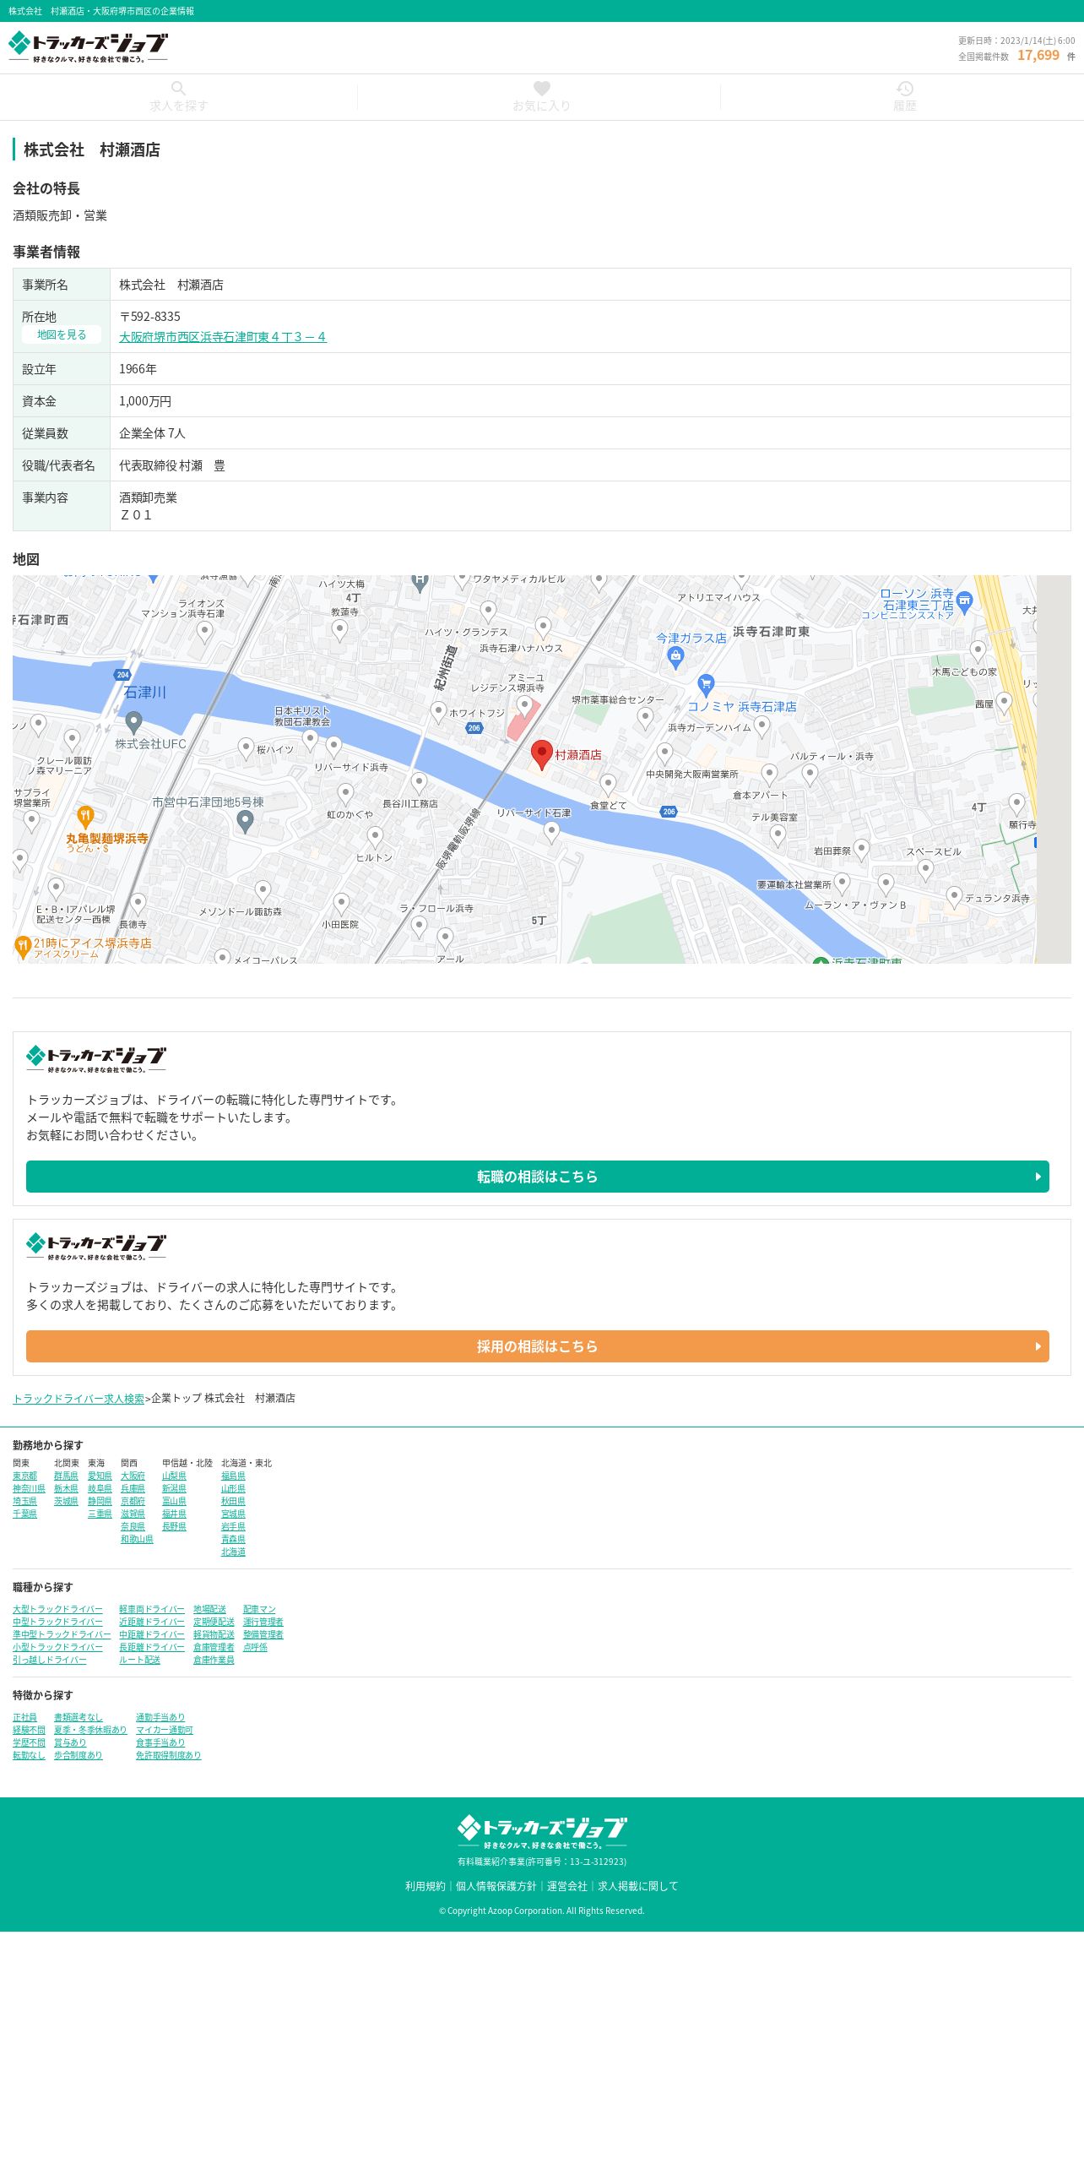Click the ローソン convenience store map icon
Screen dimensions: 1084x2169
(x=965, y=601)
